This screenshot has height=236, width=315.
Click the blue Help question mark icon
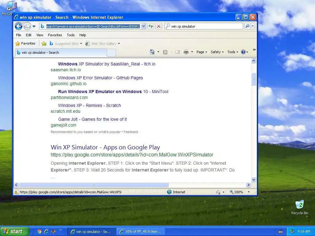pos(243,52)
